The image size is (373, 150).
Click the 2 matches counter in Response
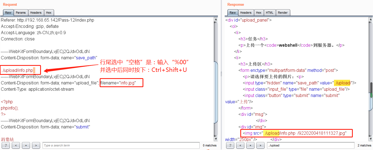tap(364, 145)
